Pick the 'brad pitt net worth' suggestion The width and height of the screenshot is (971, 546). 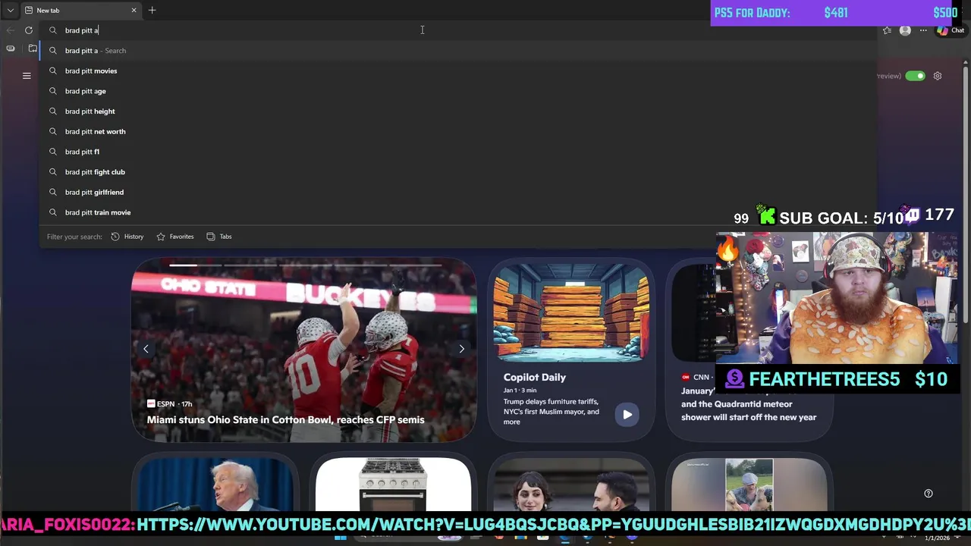click(x=458, y=131)
